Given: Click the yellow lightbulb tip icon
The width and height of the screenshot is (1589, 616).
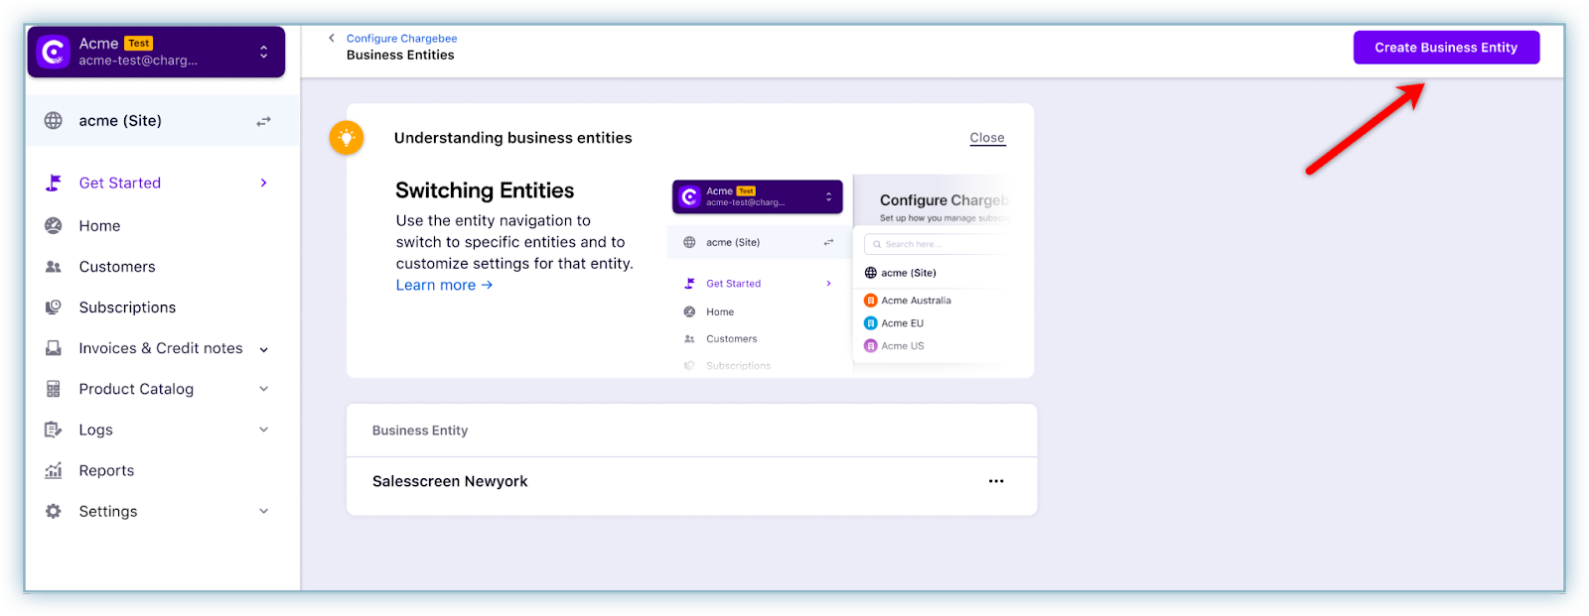Looking at the screenshot, I should (347, 138).
